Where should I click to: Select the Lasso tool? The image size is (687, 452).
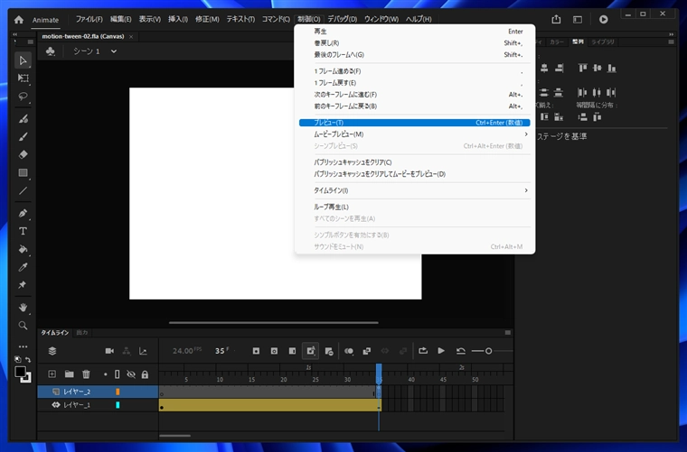pos(23,97)
